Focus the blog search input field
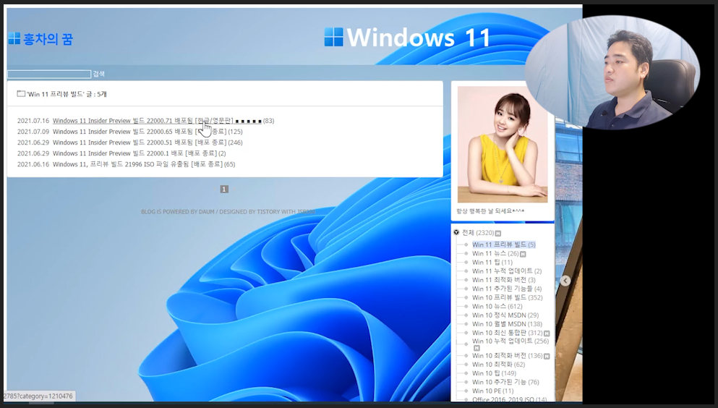The image size is (718, 408). [49, 74]
